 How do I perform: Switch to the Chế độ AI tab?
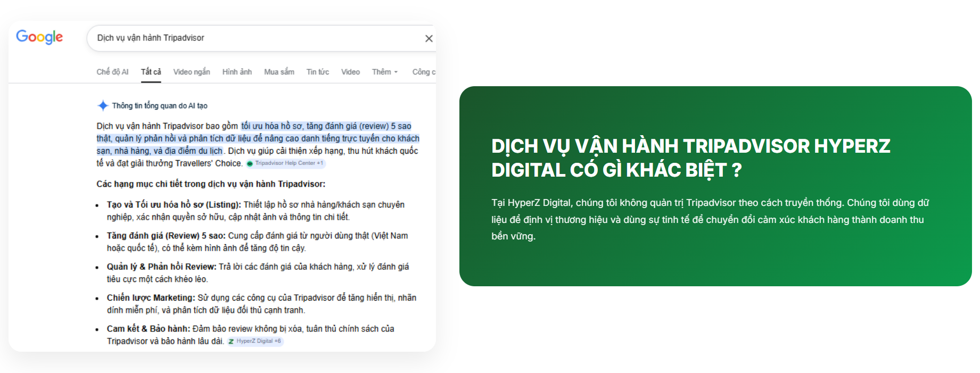click(112, 72)
